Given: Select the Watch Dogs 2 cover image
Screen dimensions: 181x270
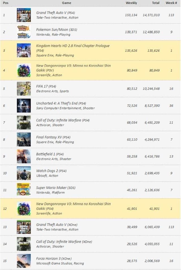Looking at the screenshot, I should (x=24, y=173).
